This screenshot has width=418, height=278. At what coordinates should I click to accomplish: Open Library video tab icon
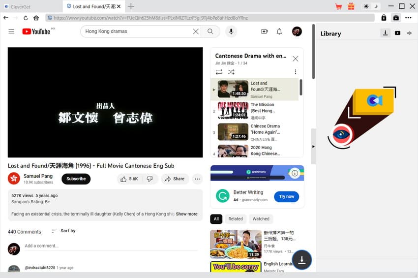tap(397, 33)
